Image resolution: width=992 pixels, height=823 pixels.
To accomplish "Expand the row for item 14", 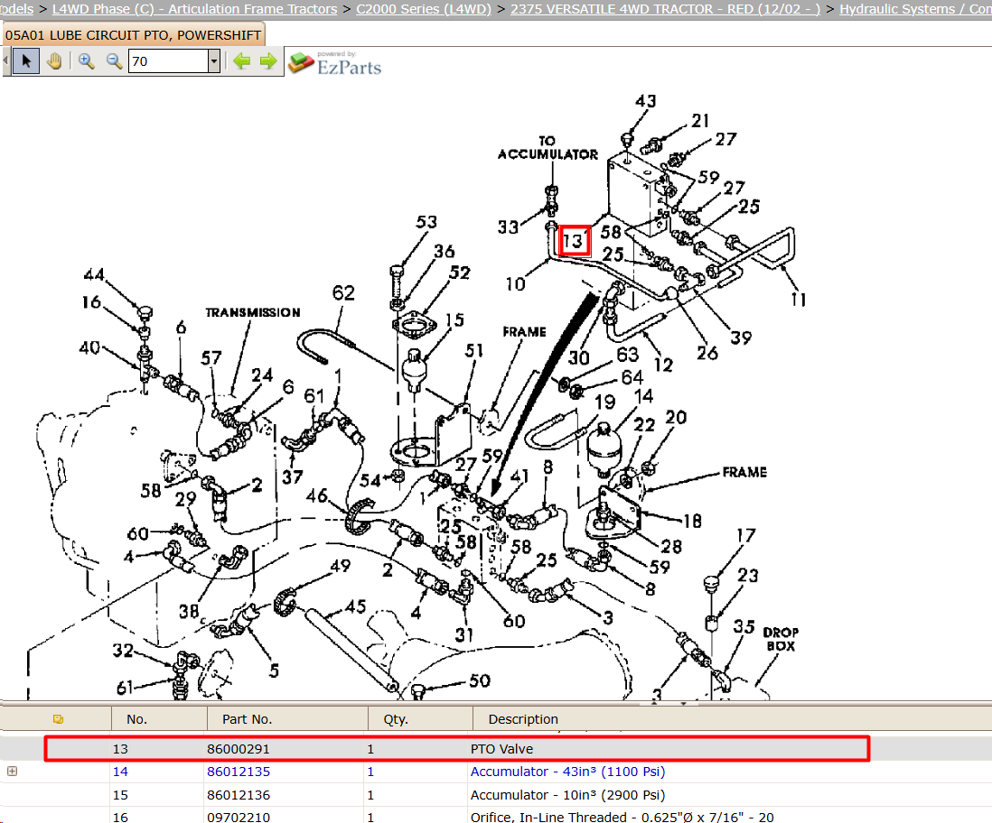I will pyautogui.click(x=12, y=772).
